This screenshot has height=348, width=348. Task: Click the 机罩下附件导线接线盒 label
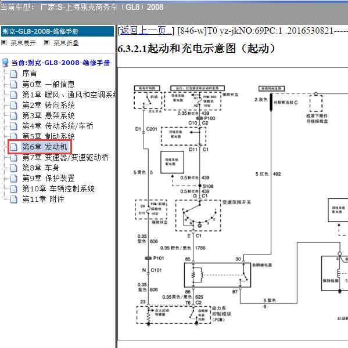317,118
